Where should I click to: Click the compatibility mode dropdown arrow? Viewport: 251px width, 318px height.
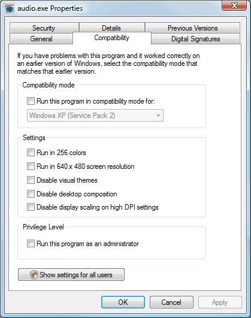pos(158,116)
